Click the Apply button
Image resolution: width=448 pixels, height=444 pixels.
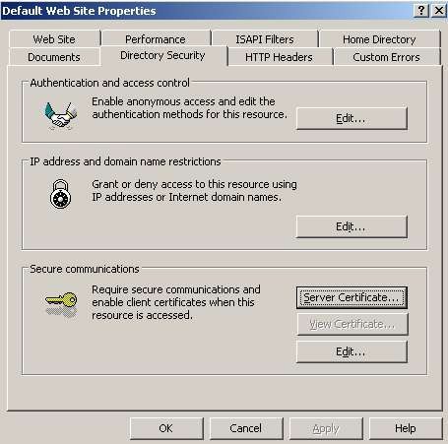point(326,428)
